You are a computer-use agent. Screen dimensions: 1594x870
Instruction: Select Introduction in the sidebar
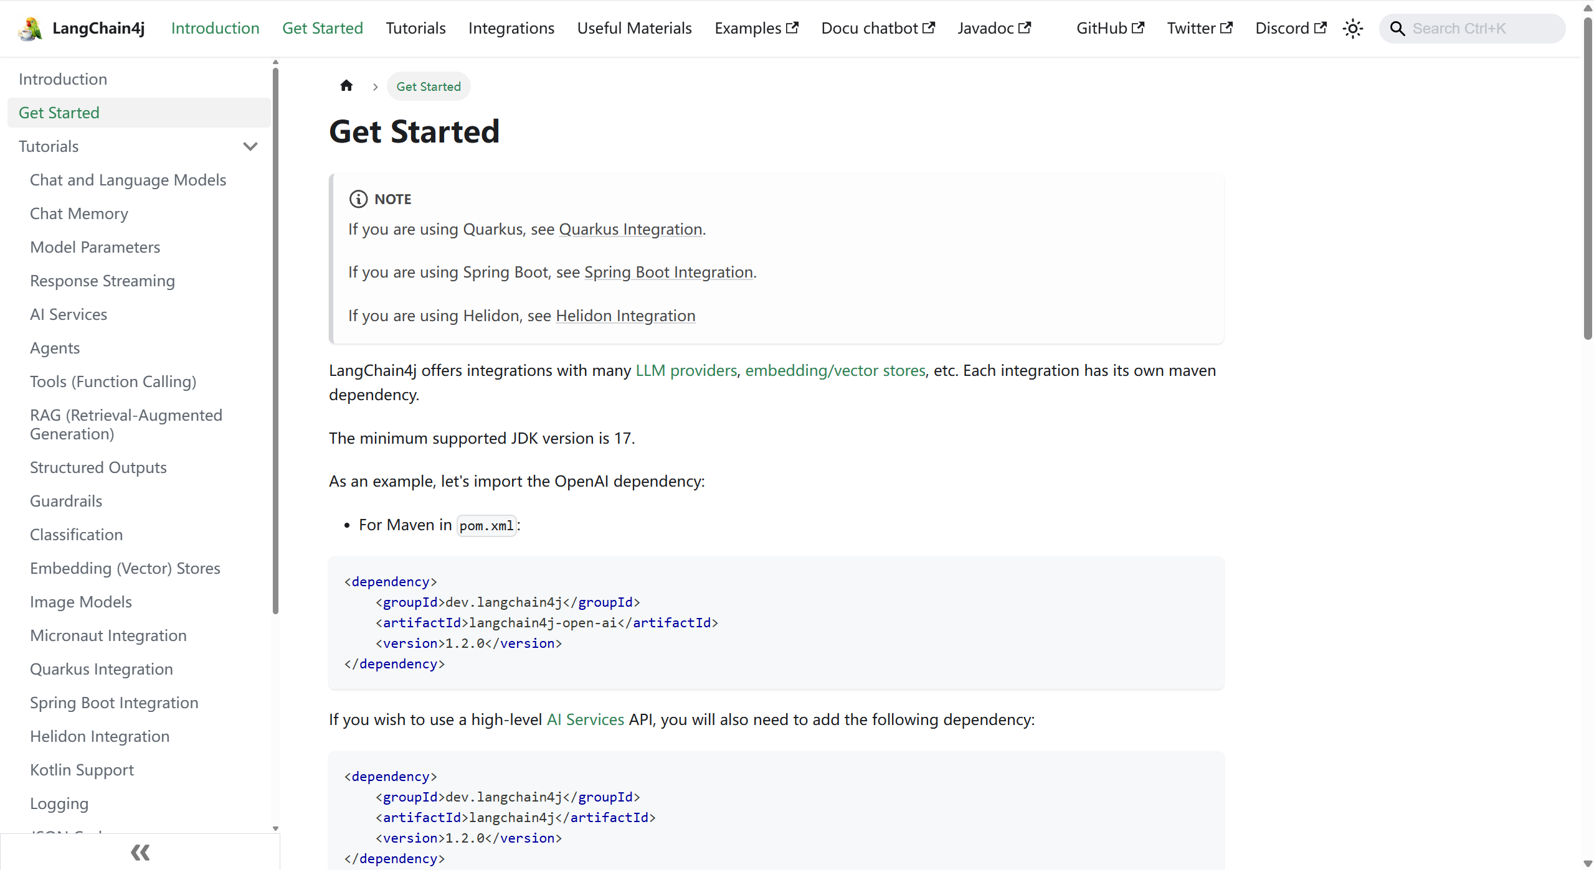click(139, 79)
